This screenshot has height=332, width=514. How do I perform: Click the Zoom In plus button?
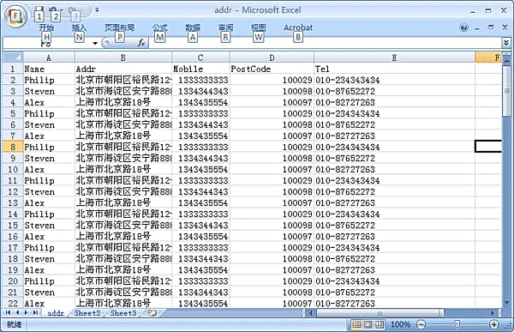(493, 325)
